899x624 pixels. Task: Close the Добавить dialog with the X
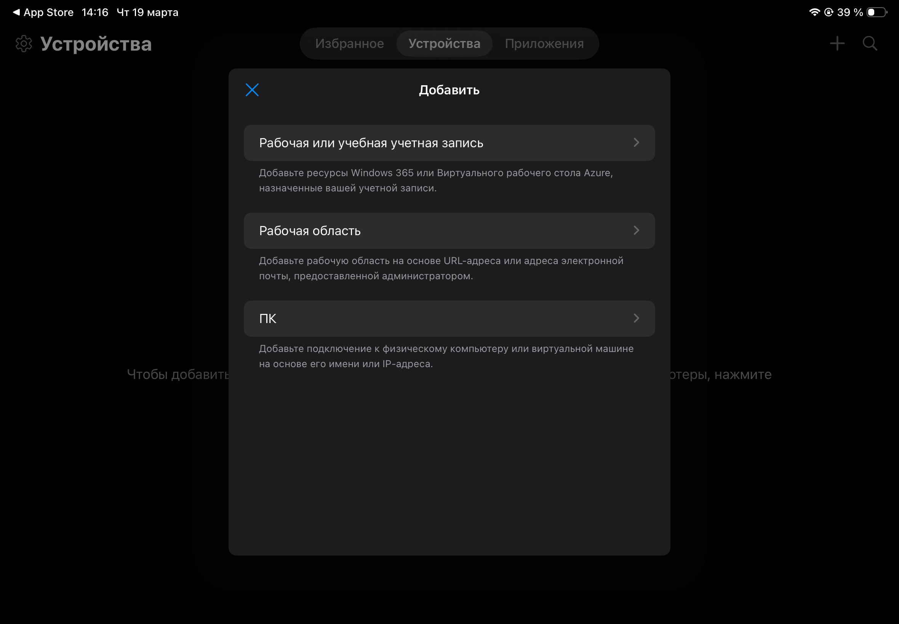pos(252,90)
